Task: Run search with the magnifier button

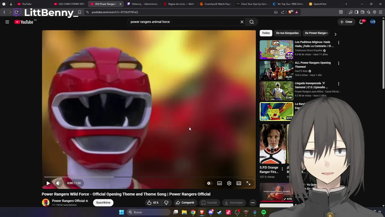Action: pyautogui.click(x=251, y=22)
